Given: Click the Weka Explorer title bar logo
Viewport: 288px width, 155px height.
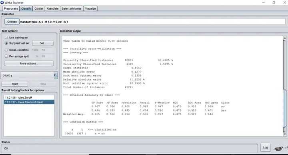Looking at the screenshot, I should tap(2, 2).
